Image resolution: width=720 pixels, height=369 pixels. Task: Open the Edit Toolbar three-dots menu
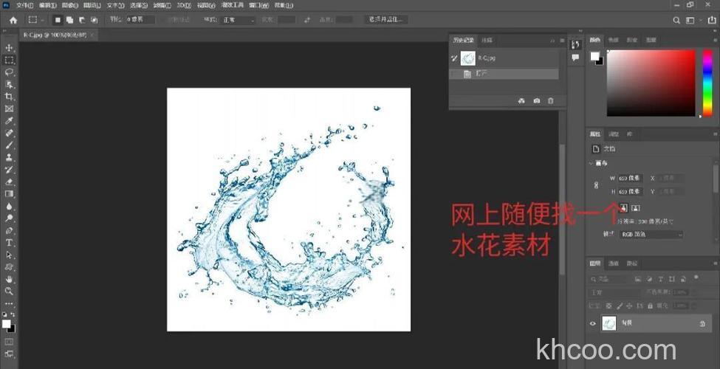coord(9,303)
